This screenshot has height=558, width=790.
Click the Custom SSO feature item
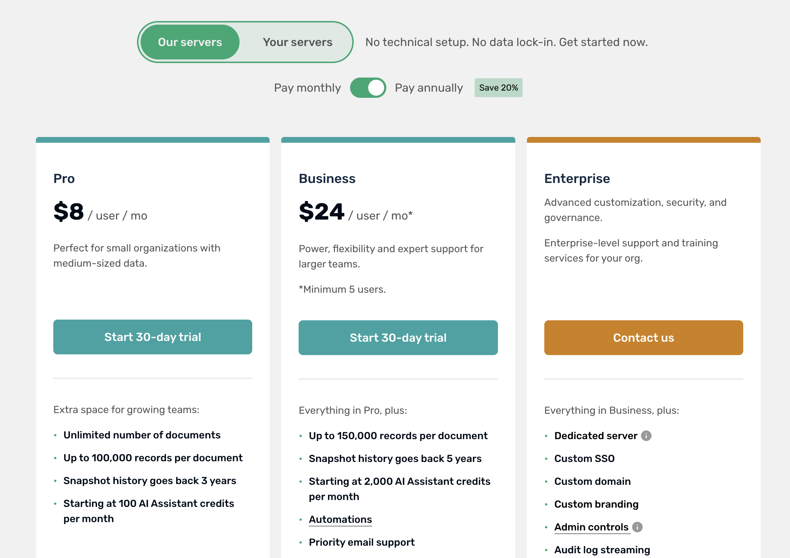585,458
